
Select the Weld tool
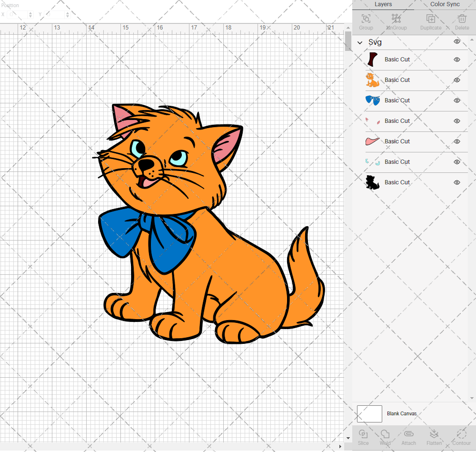(x=385, y=437)
